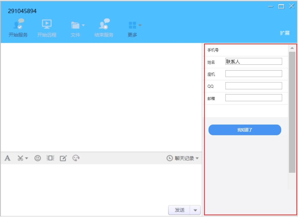Expand the 更多 grid dropdown

140,25
